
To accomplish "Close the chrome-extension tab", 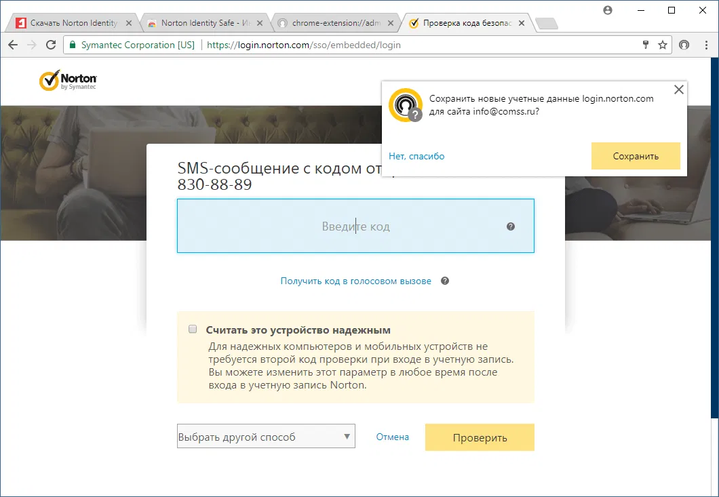I will [x=390, y=23].
